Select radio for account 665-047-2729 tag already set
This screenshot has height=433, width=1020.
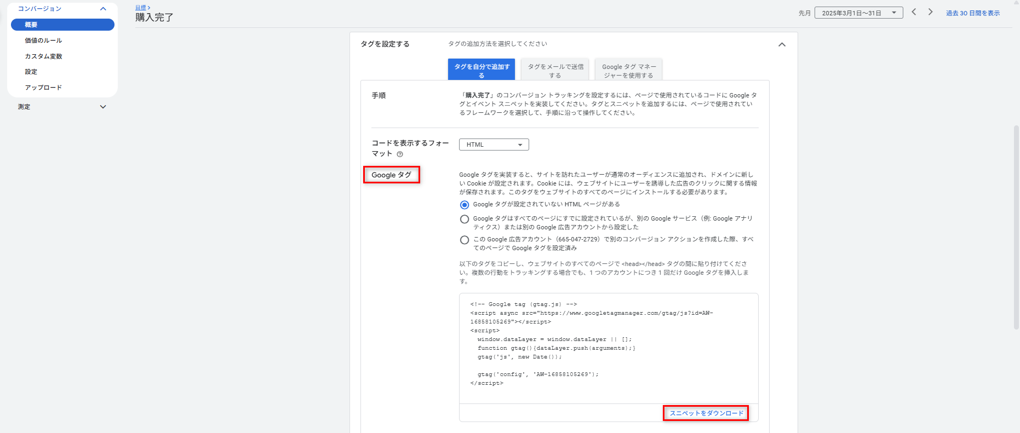[x=465, y=240]
